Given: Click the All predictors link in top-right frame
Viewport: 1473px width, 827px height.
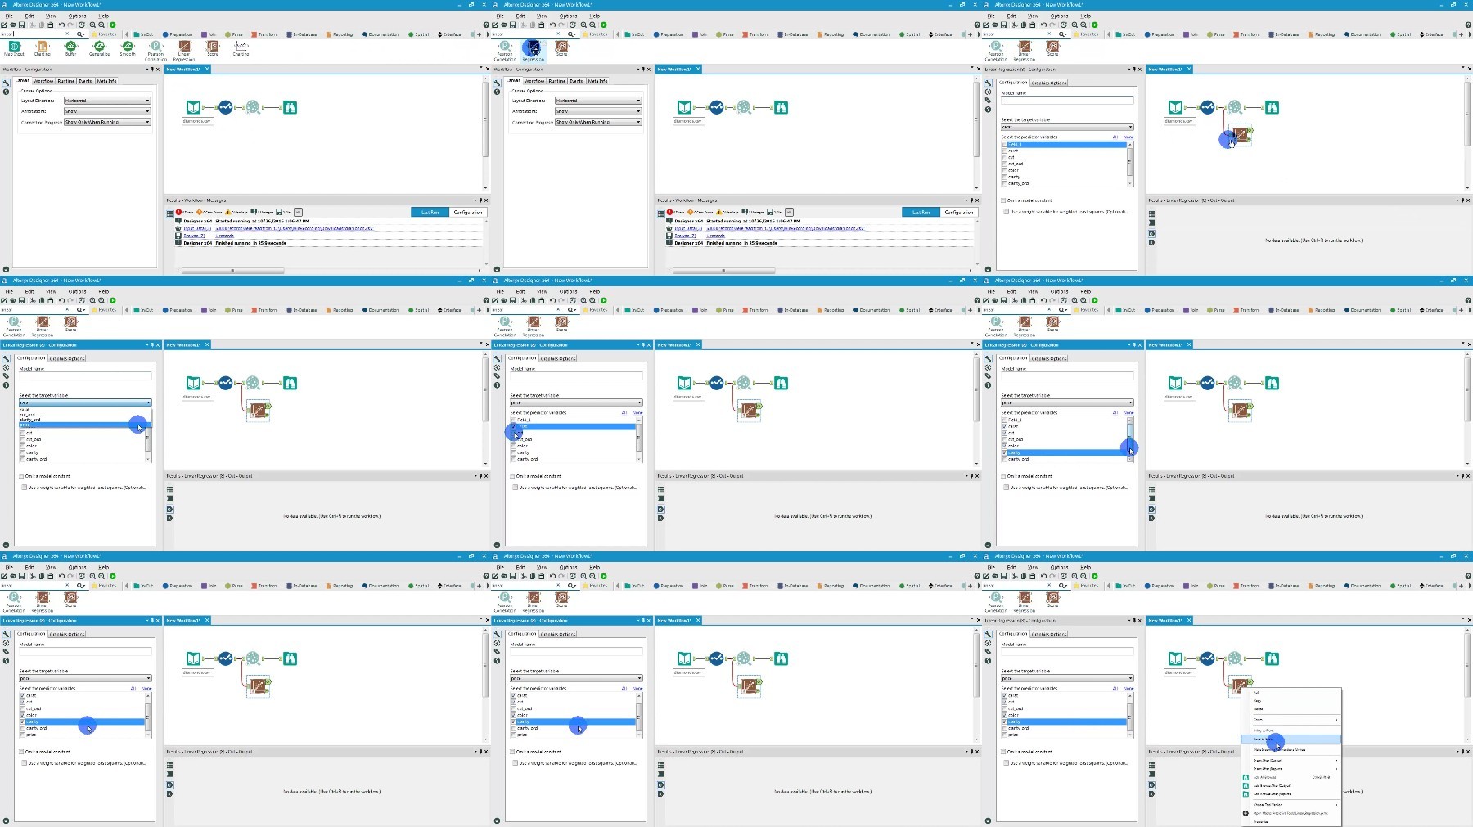Looking at the screenshot, I should click(x=1115, y=137).
